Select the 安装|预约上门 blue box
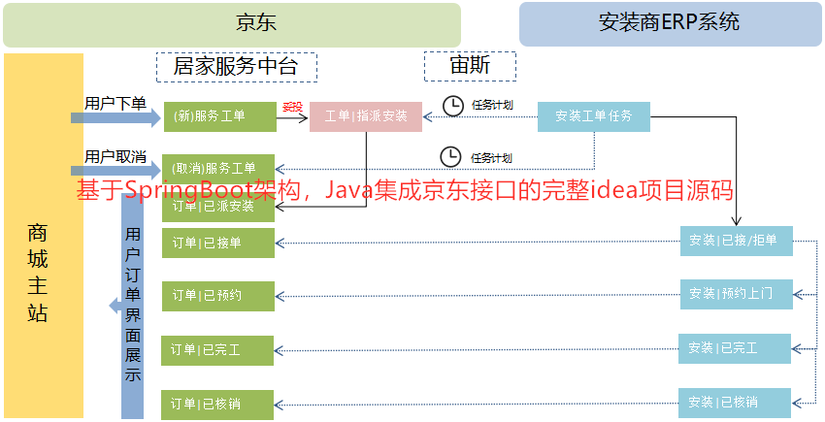Screen dimensions: 825x422 737,294
